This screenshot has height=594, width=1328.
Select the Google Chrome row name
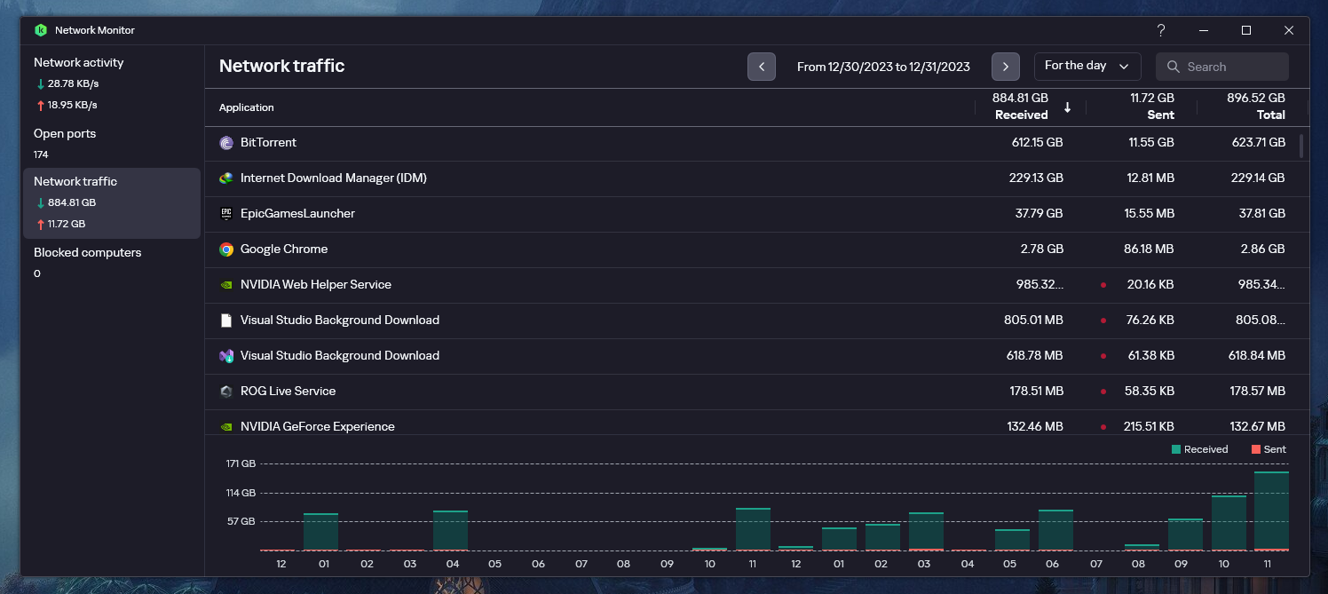coord(284,249)
